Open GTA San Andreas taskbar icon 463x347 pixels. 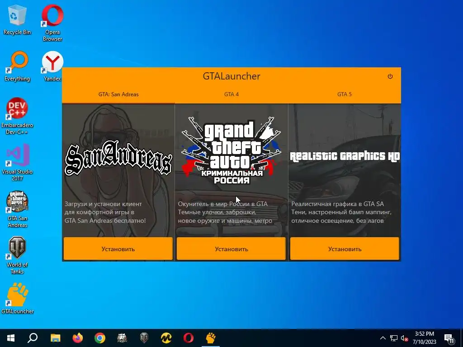pos(122,338)
